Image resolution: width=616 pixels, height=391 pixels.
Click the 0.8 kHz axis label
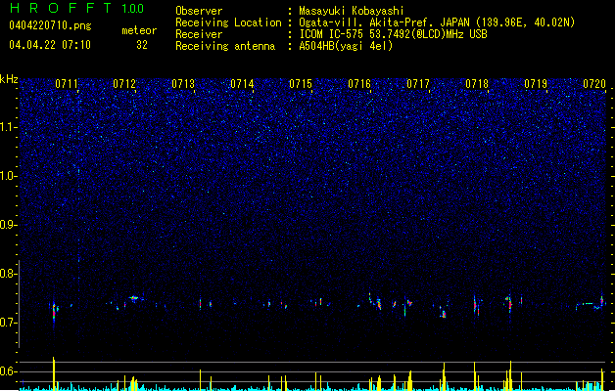tap(9, 274)
